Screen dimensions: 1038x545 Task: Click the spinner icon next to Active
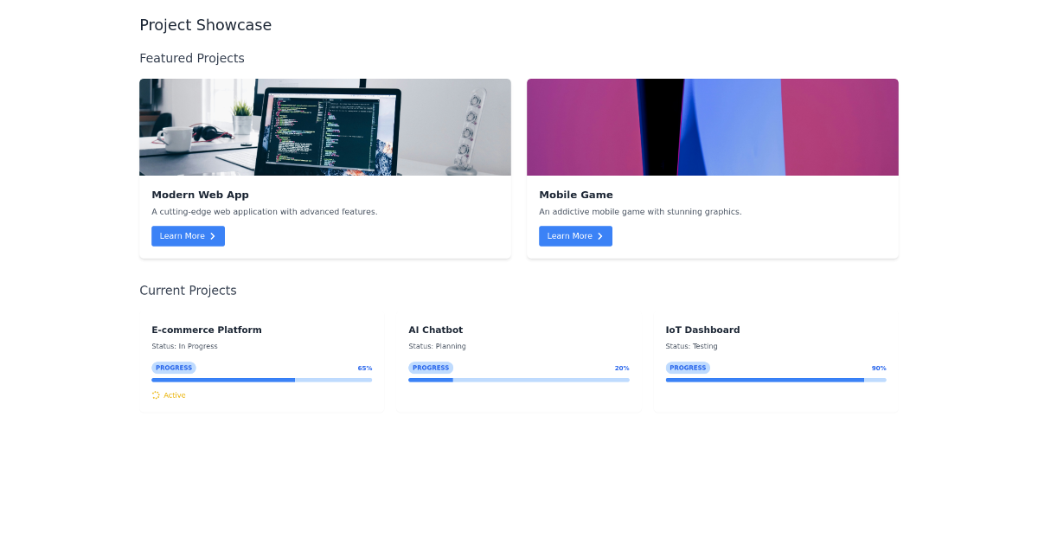click(157, 394)
